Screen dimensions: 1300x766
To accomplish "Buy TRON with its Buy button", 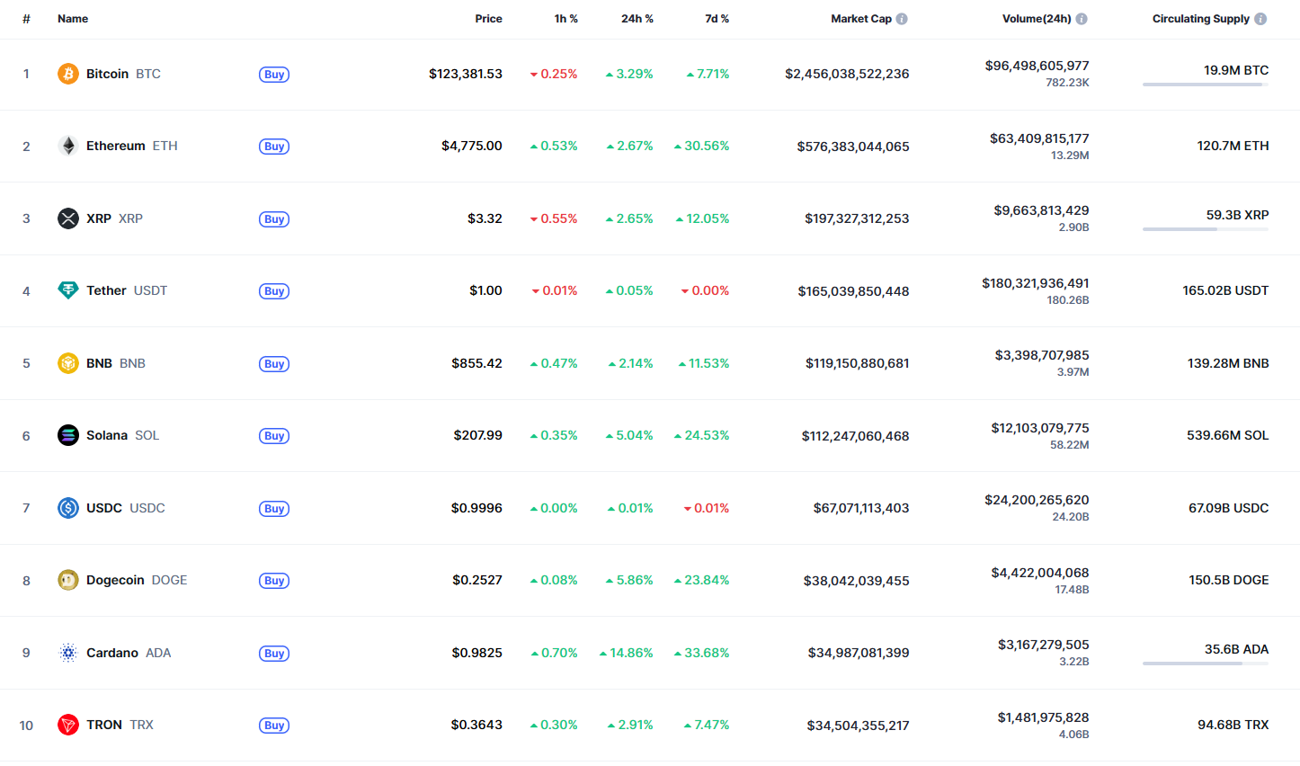I will click(274, 726).
